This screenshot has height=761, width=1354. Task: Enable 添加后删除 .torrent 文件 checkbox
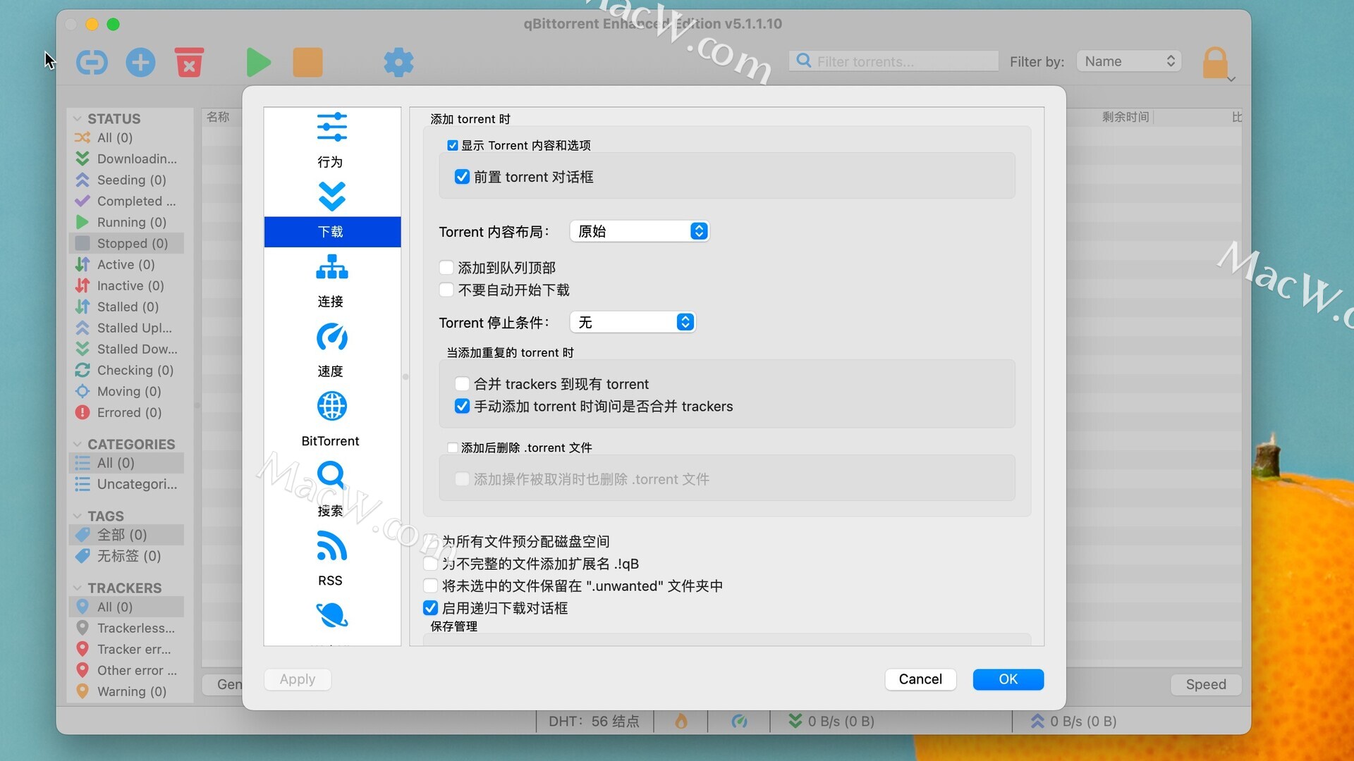(453, 447)
